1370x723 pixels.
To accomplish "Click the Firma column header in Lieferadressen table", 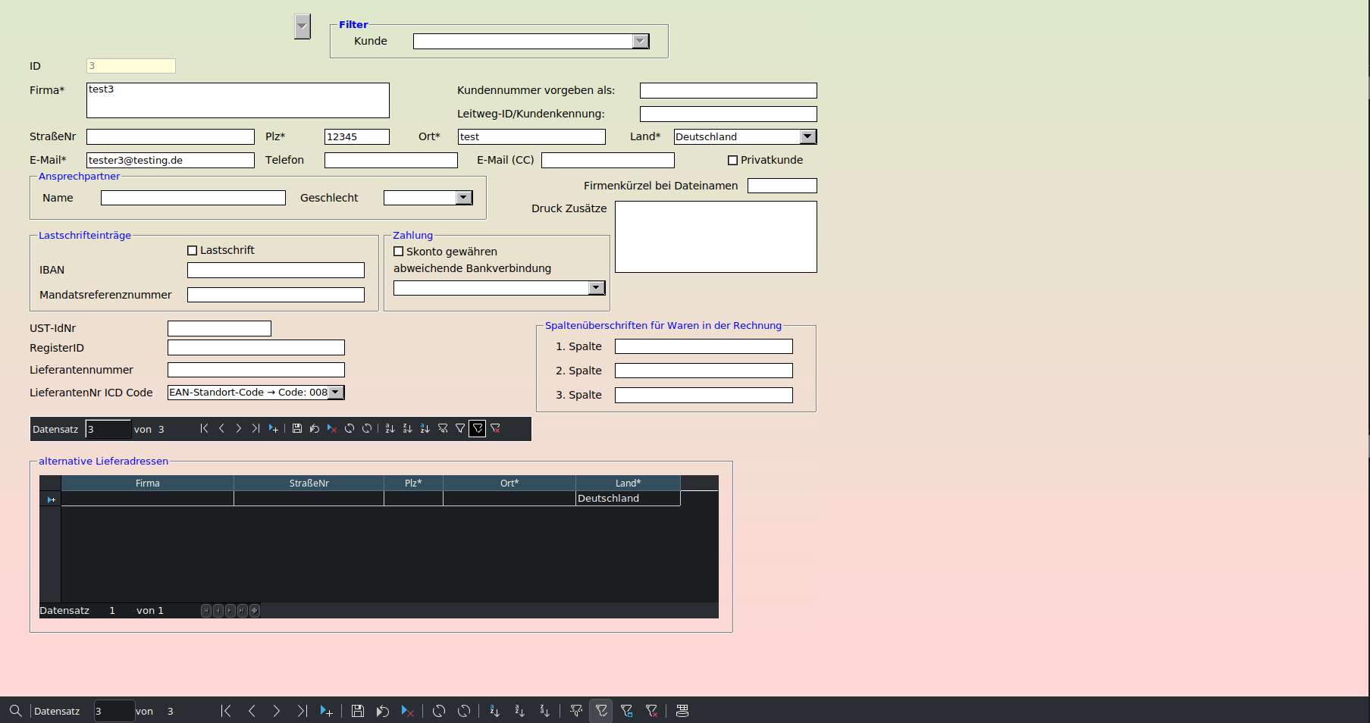I will click(x=148, y=483).
